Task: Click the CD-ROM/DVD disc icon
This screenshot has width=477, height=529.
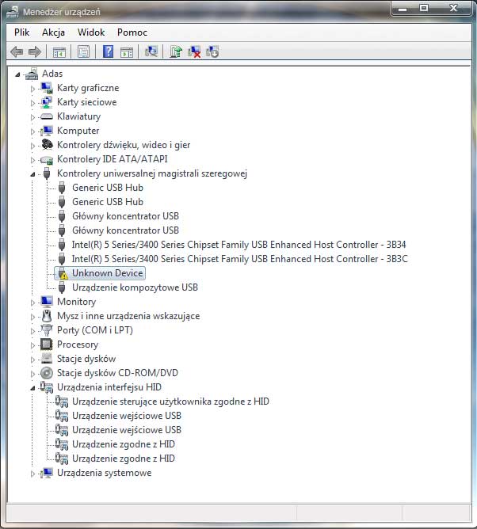Action: tap(47, 373)
